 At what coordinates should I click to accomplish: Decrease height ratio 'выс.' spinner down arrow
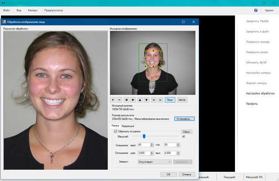[x=178, y=154]
